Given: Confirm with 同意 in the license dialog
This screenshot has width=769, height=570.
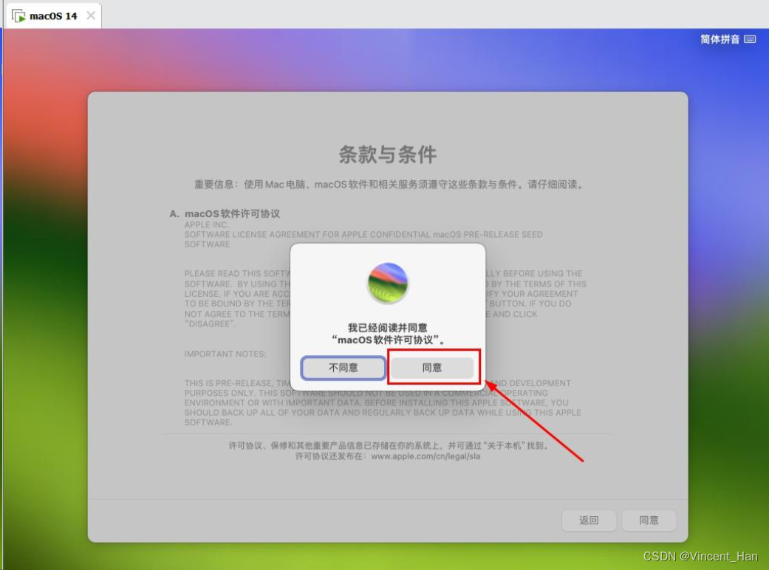Looking at the screenshot, I should tap(432, 368).
